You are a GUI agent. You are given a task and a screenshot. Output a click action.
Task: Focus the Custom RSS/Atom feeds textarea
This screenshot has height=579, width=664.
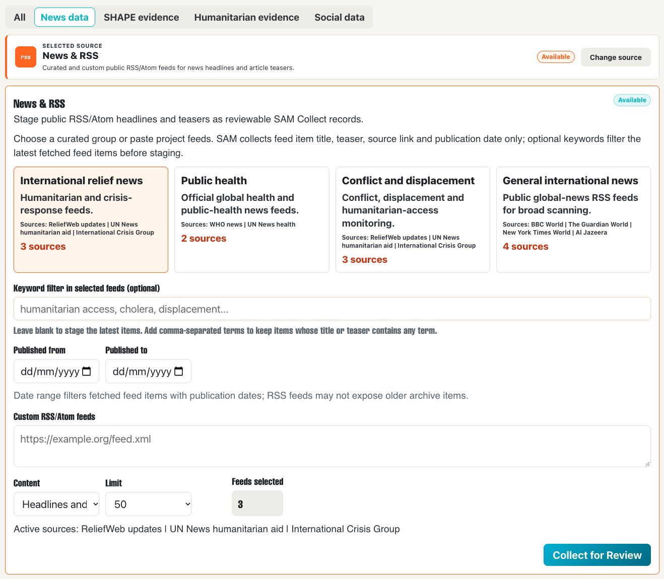pos(332,446)
